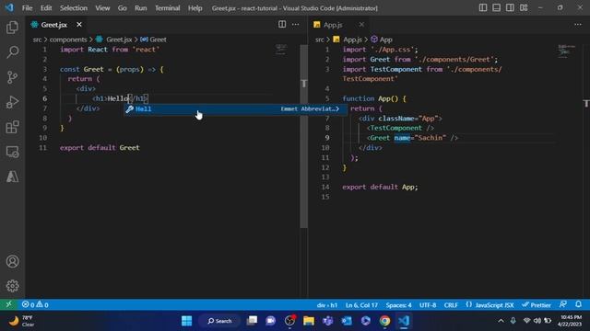
Task: Click src breadcrumb in App.js editor
Action: 320,40
